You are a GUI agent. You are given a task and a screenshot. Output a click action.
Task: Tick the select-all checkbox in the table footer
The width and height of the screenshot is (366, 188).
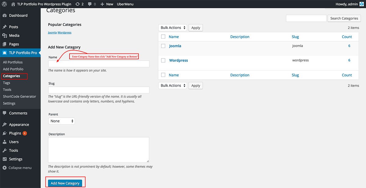163,75
